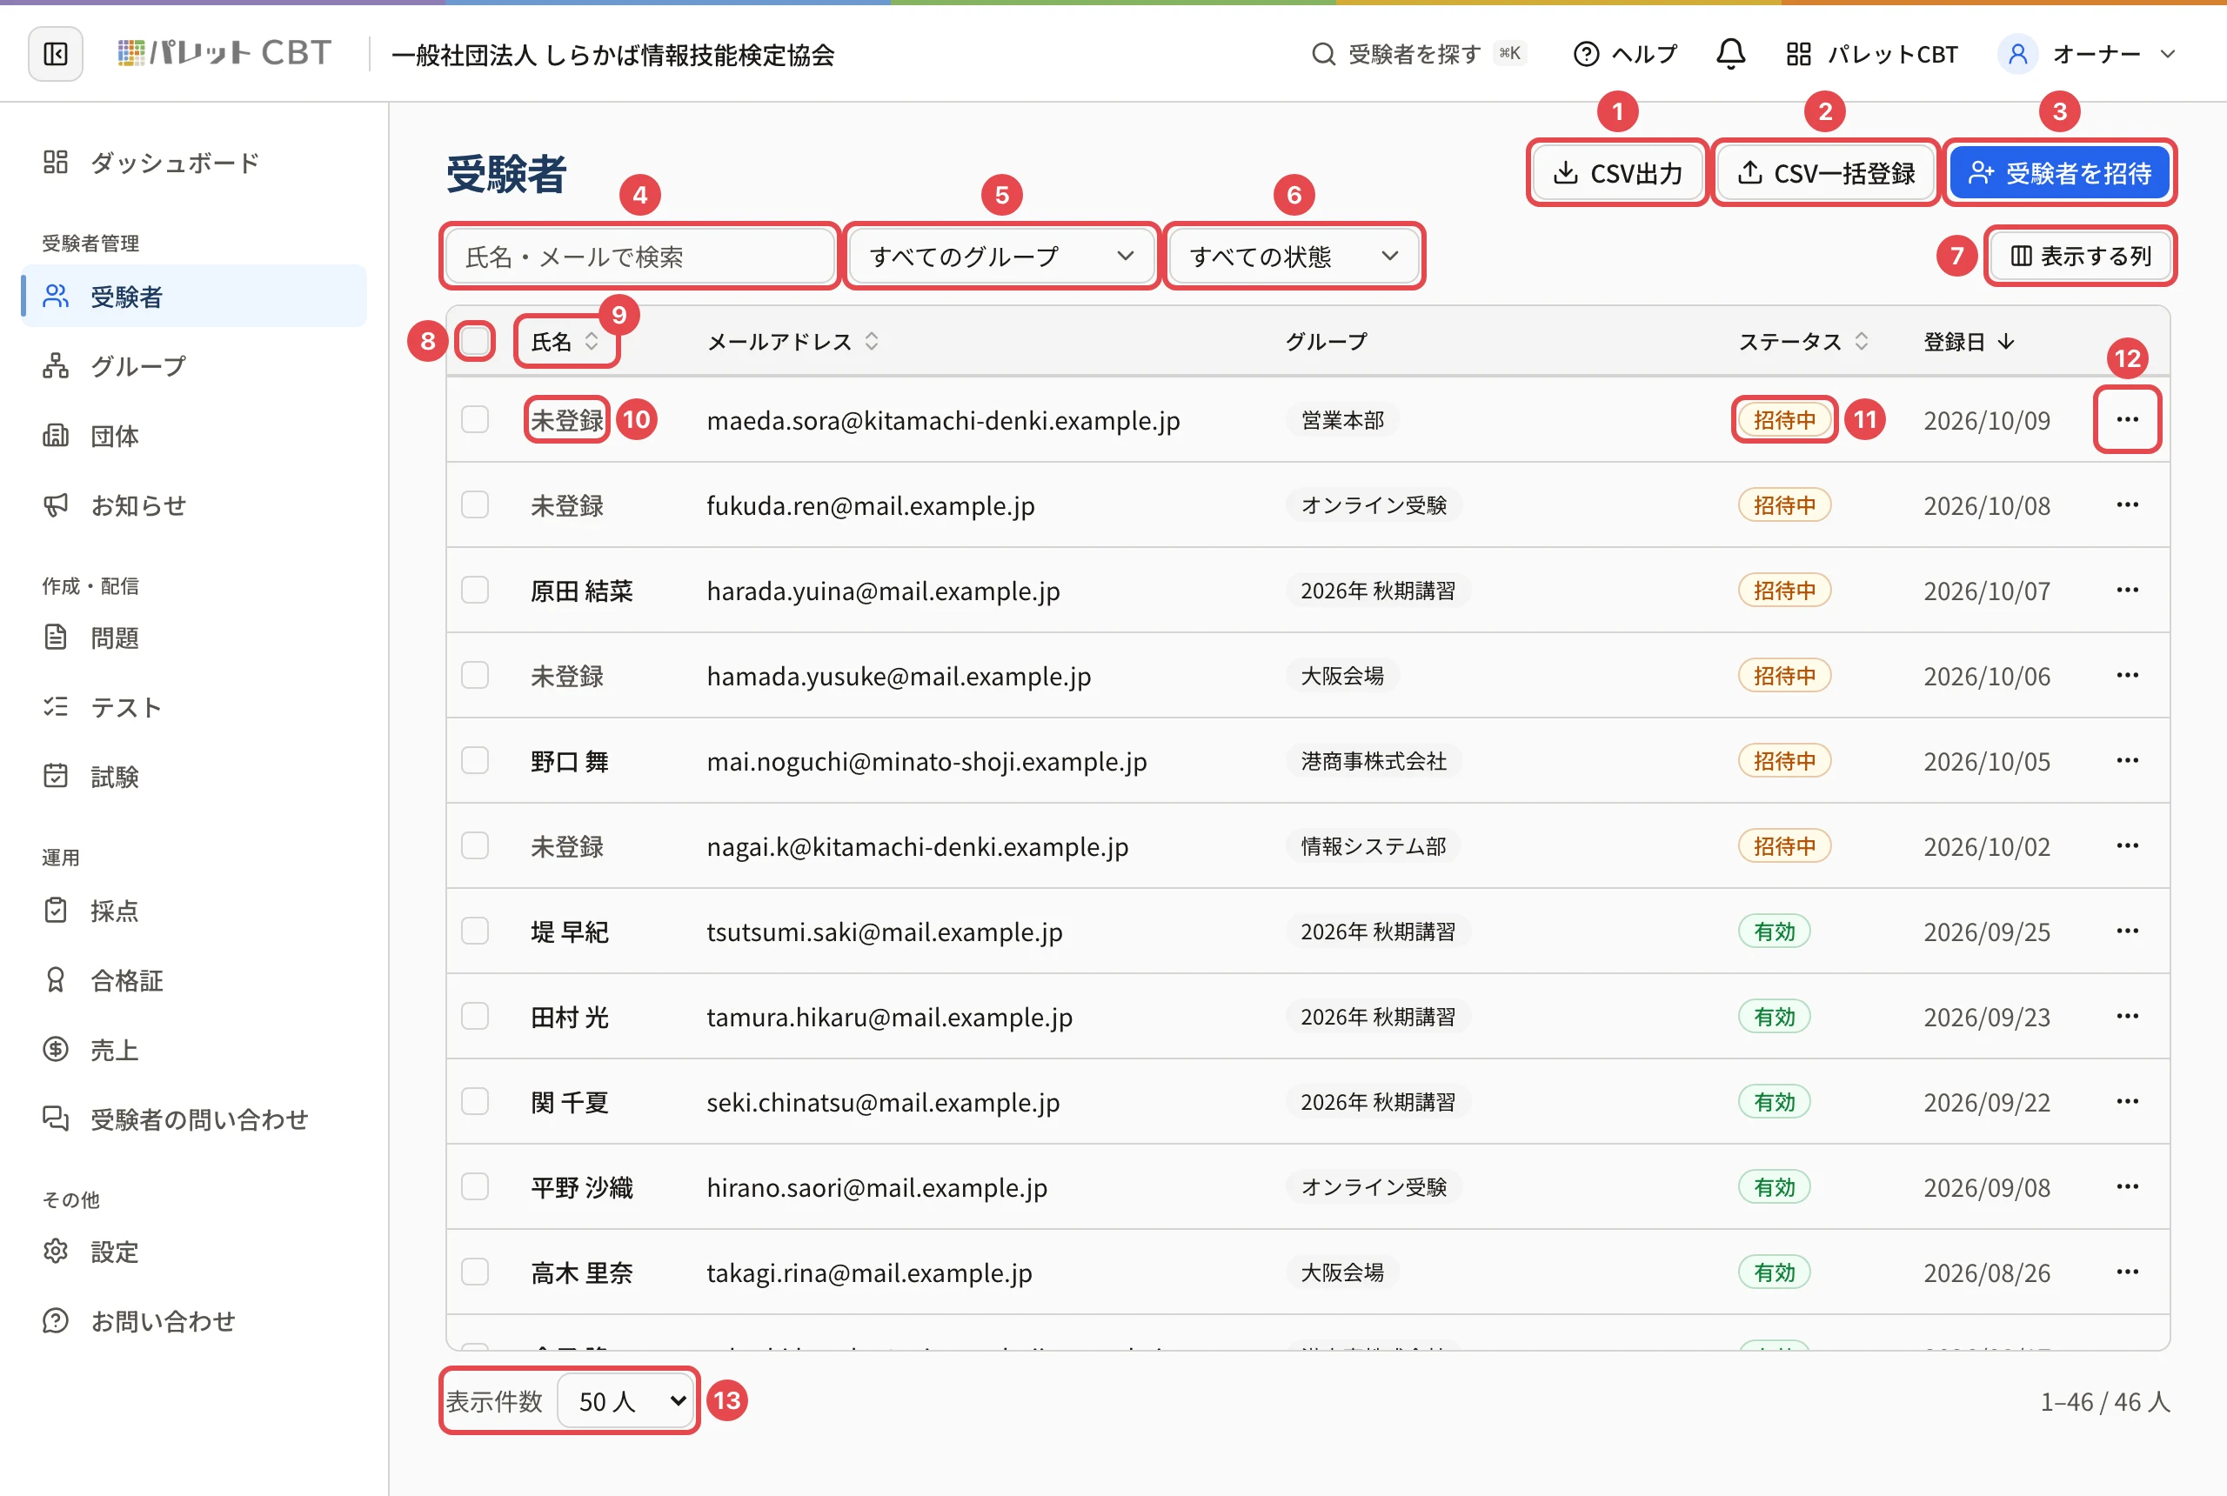Open 表示する列 column chooser
This screenshot has width=2227, height=1496.
(x=2079, y=256)
